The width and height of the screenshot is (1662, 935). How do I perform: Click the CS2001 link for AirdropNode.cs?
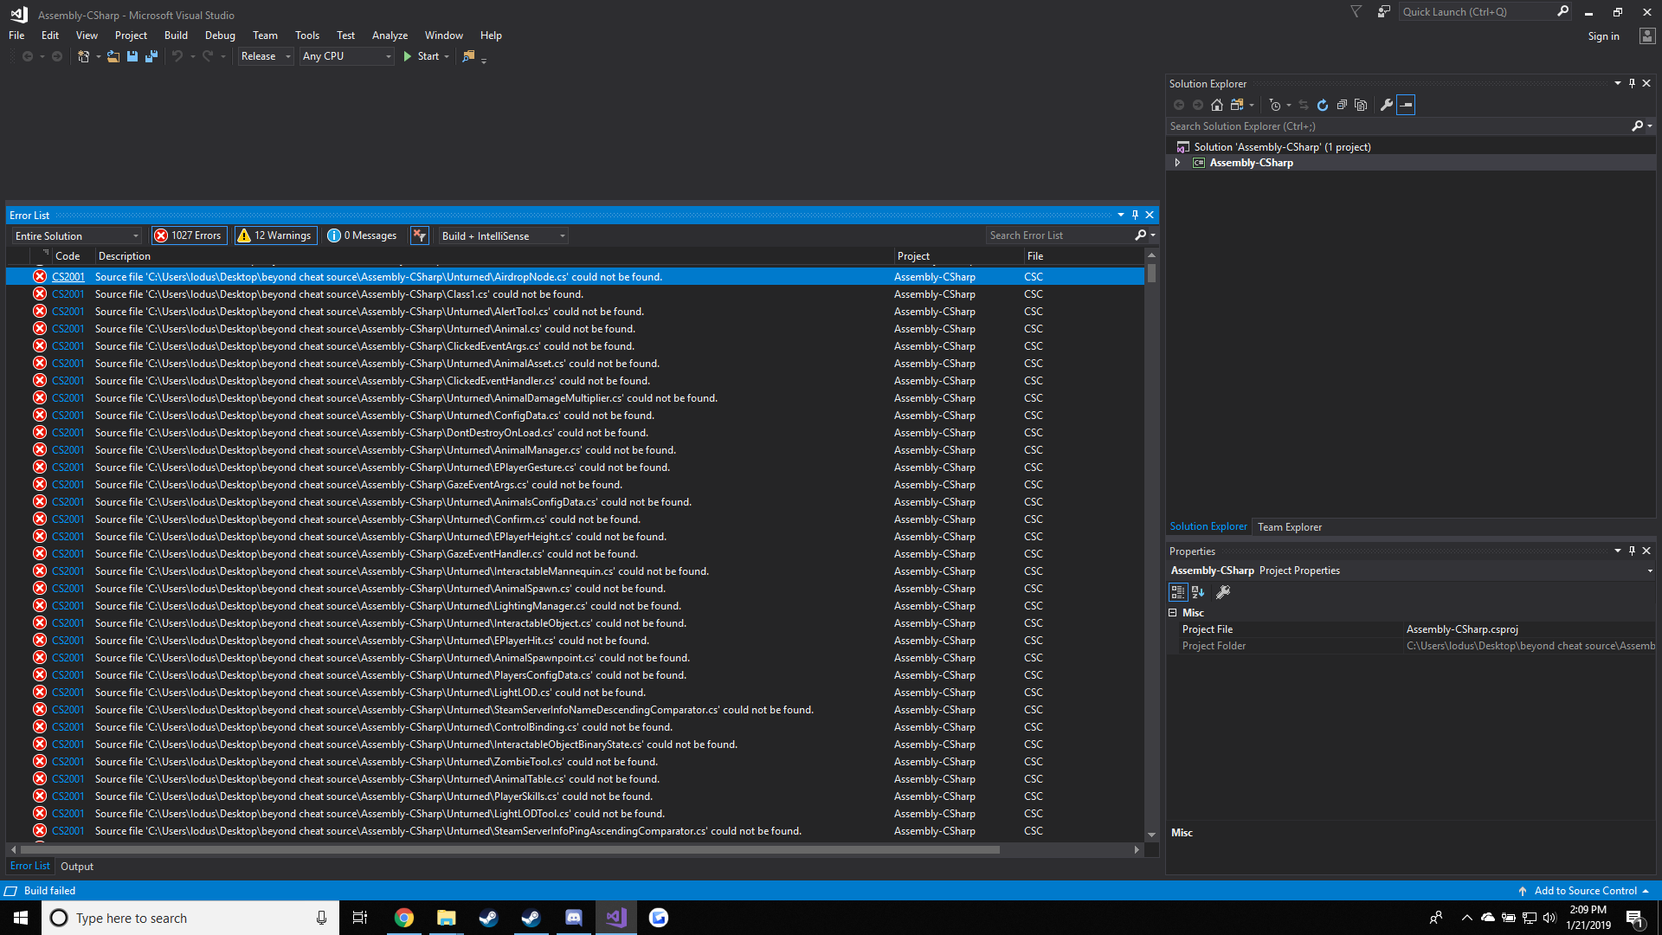[x=68, y=277]
